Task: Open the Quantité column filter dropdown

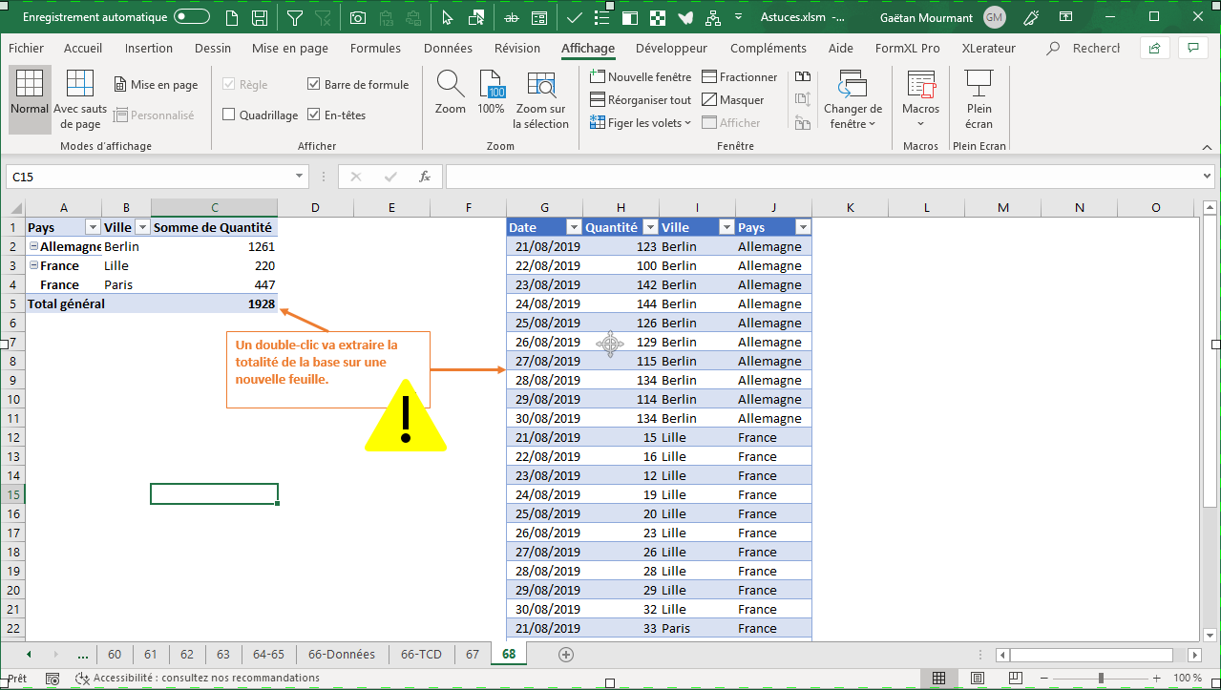Action: point(649,227)
